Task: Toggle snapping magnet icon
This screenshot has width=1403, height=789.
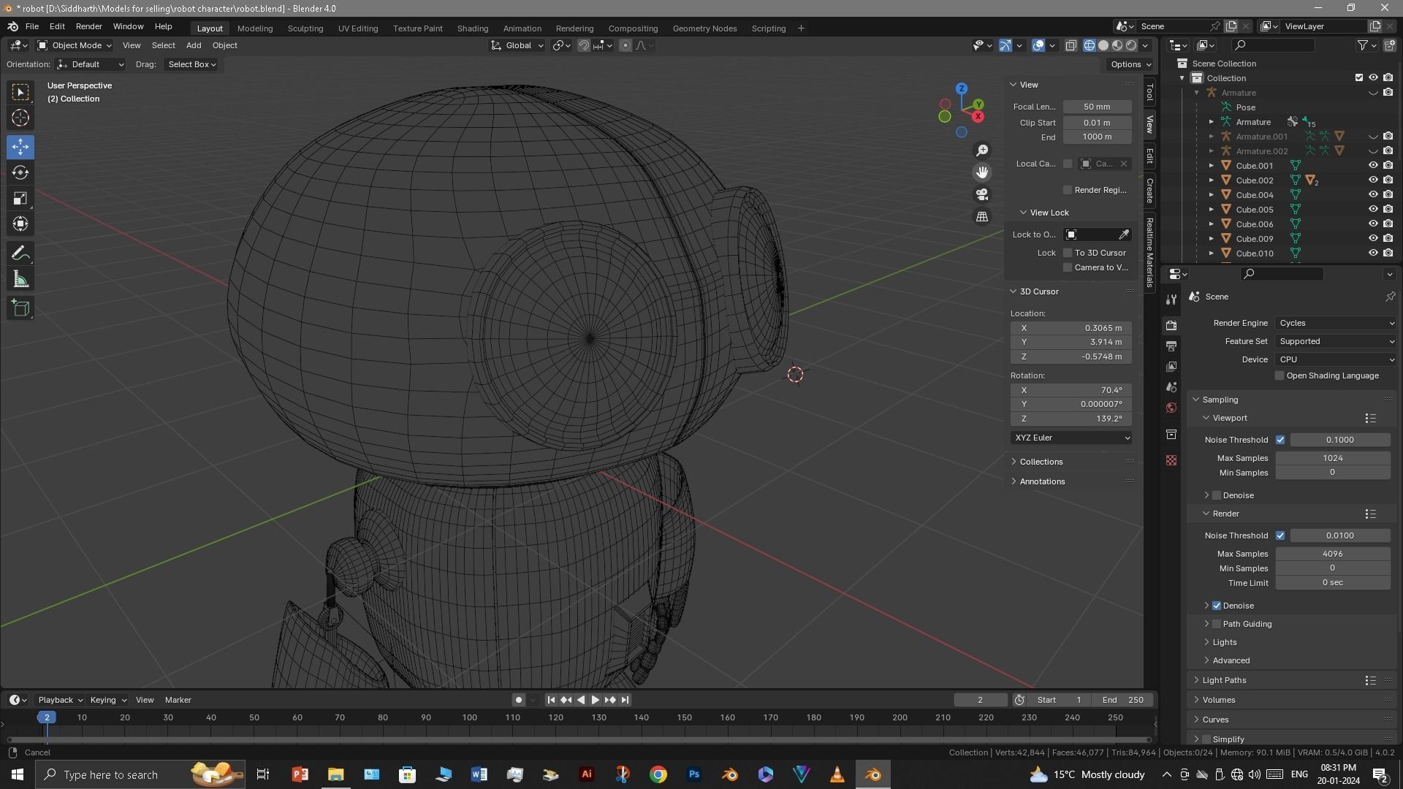Action: coord(584,45)
